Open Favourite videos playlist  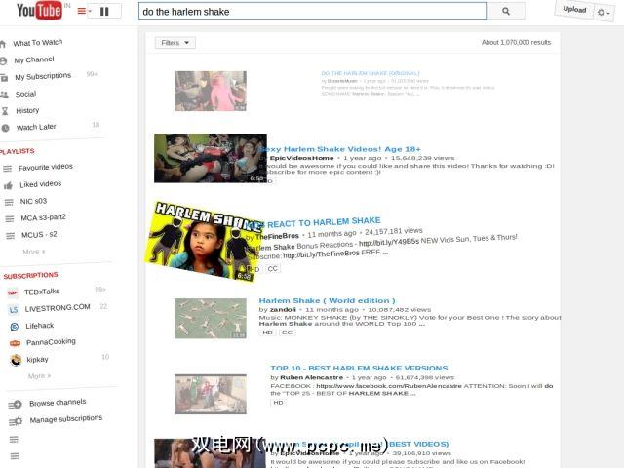(x=46, y=167)
